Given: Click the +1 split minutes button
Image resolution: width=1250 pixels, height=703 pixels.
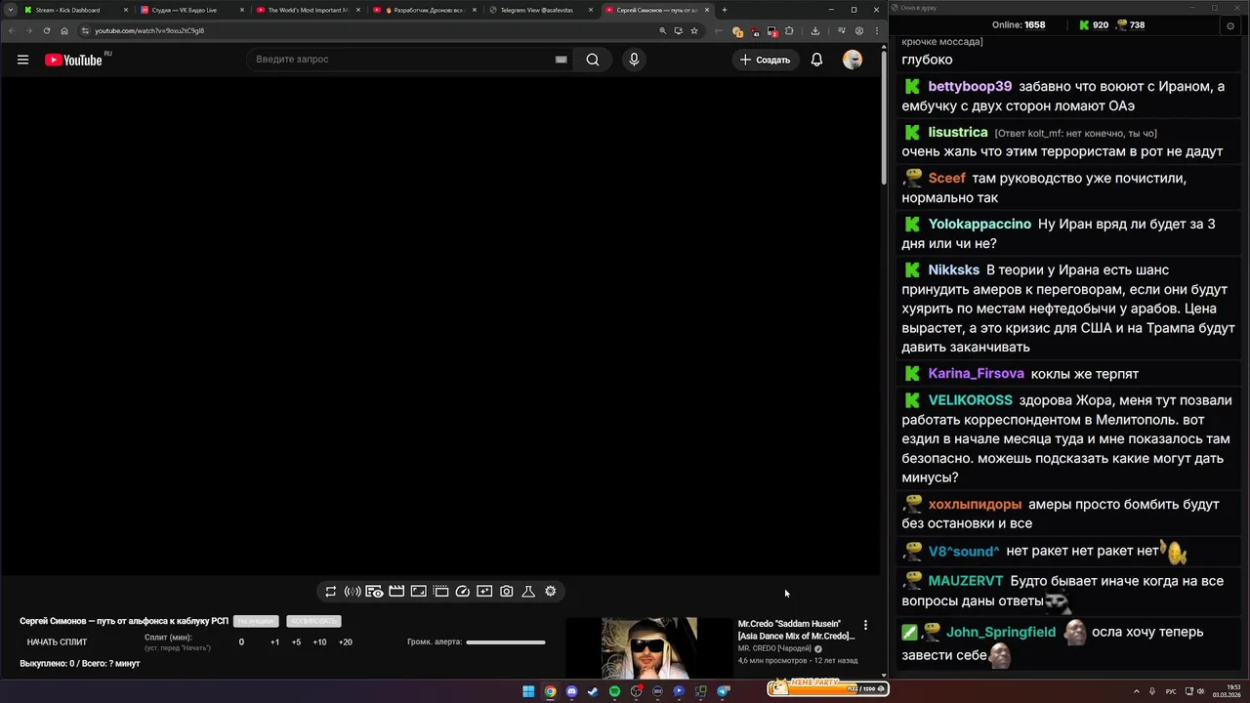Looking at the screenshot, I should 274,642.
